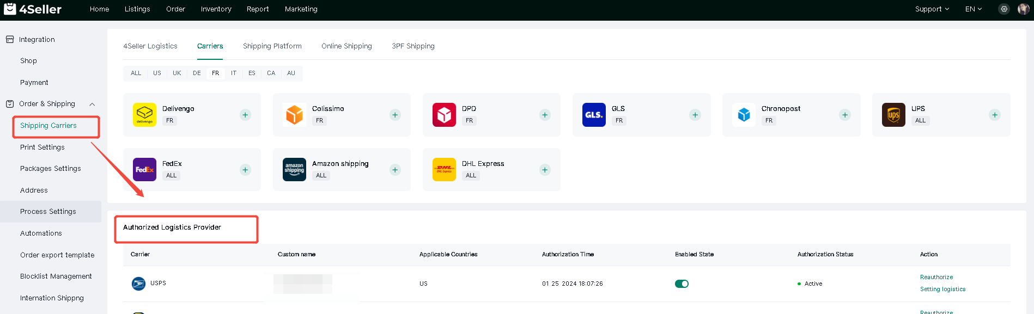Click the Setting logistics link

(x=942, y=289)
